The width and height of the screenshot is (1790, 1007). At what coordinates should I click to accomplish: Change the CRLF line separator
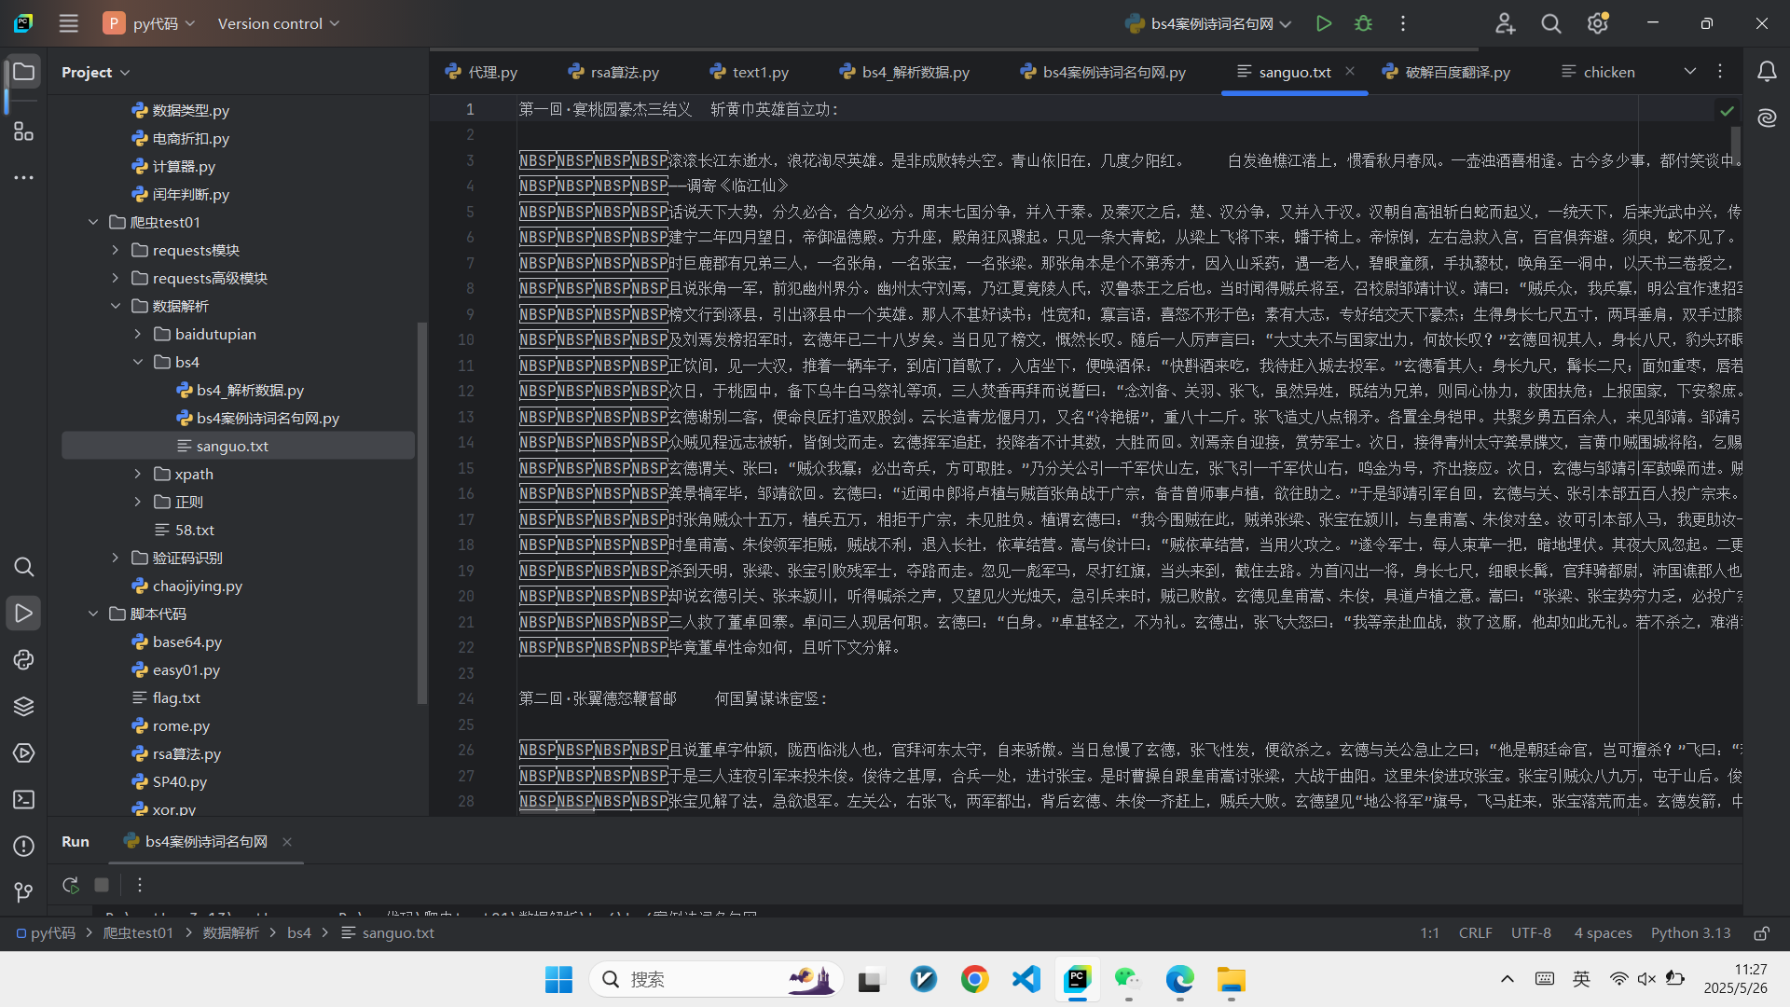click(x=1476, y=932)
